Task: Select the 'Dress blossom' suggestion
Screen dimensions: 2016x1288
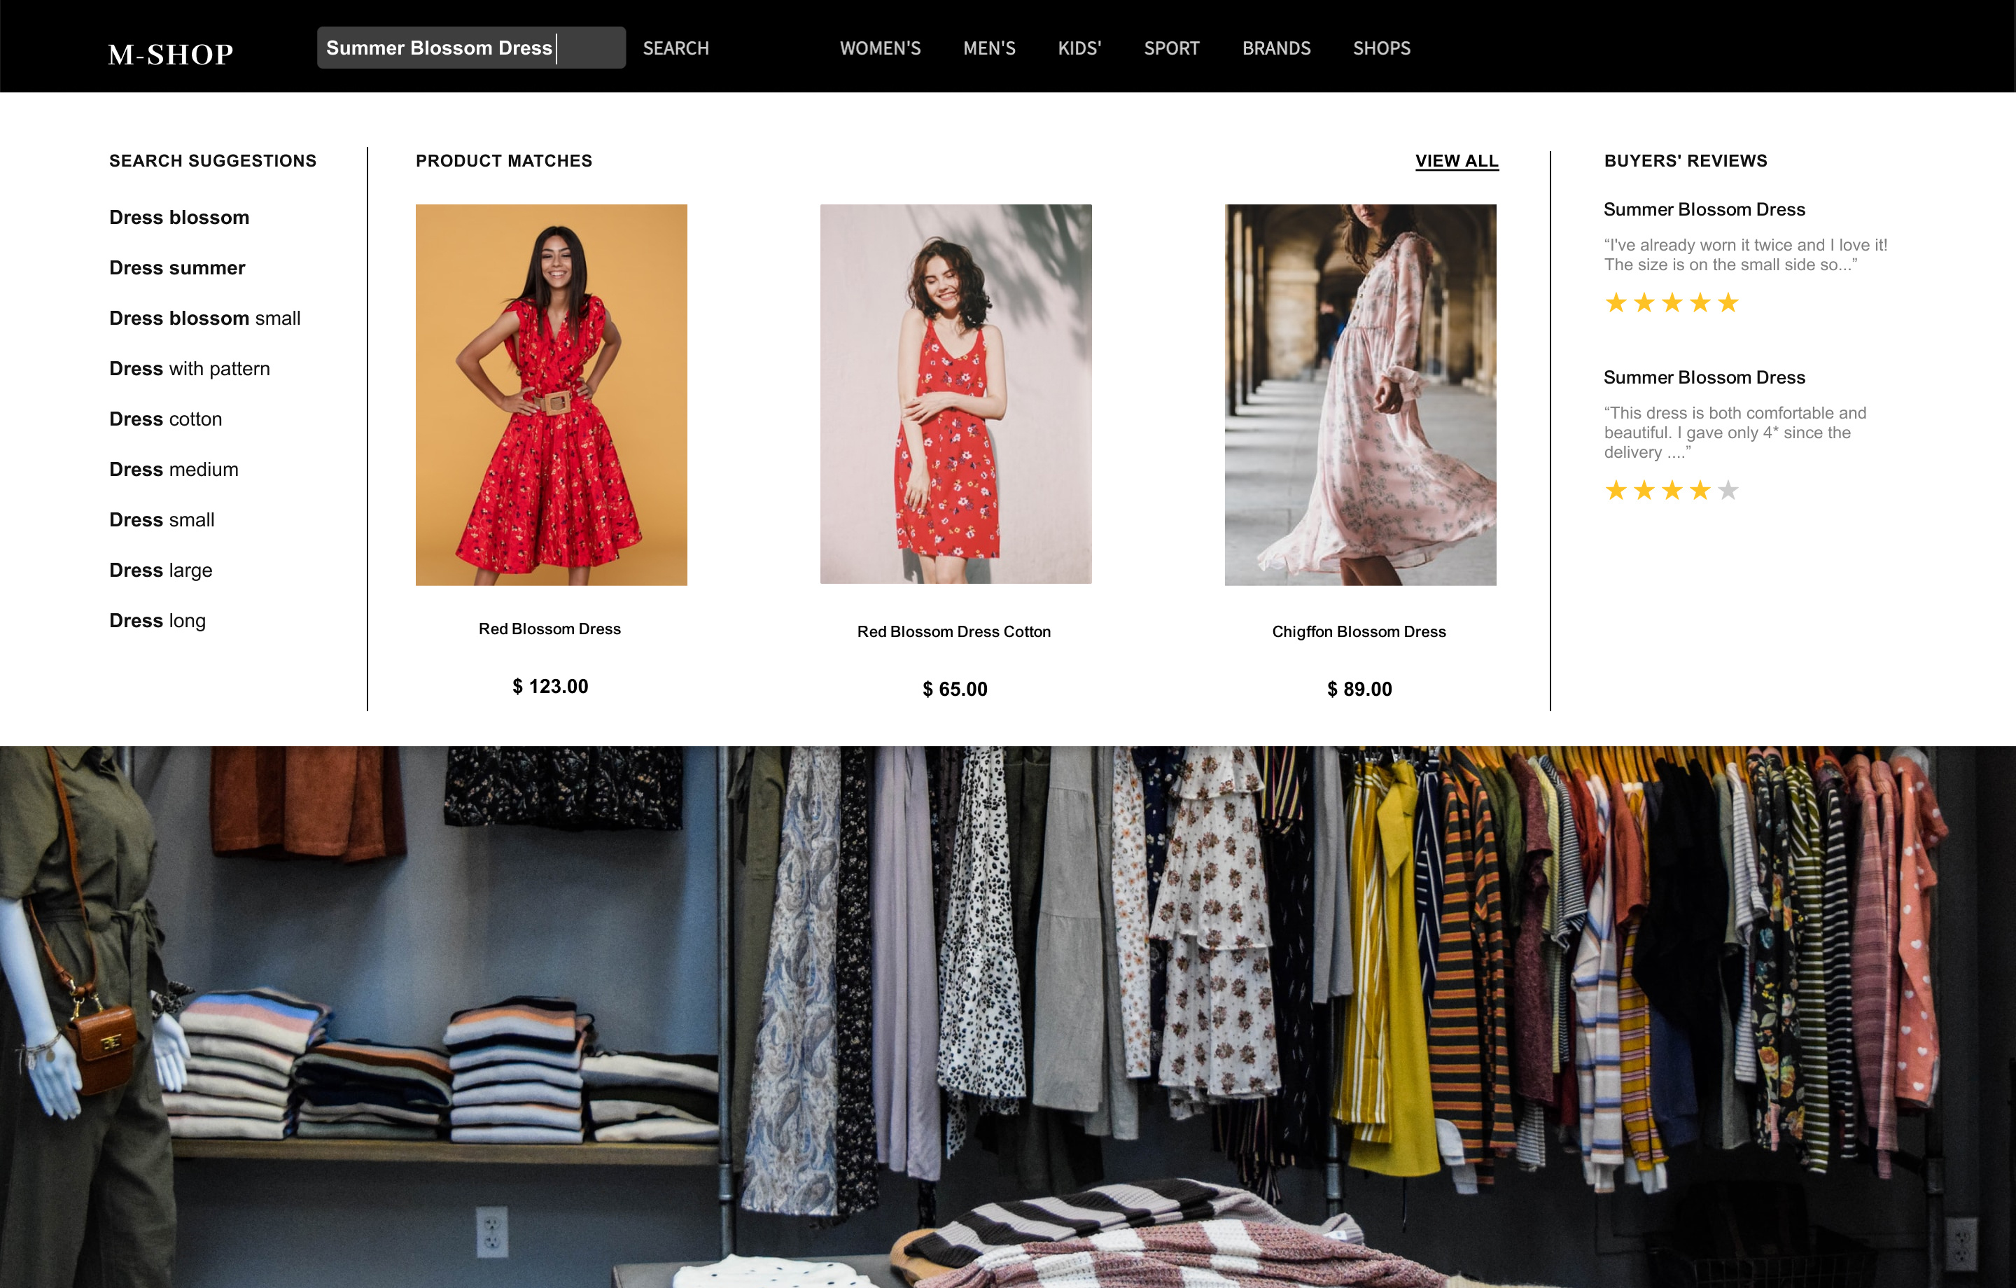Action: click(x=179, y=218)
